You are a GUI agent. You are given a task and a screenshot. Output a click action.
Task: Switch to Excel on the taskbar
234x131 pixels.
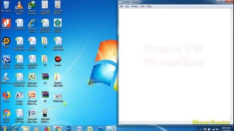[90, 129]
